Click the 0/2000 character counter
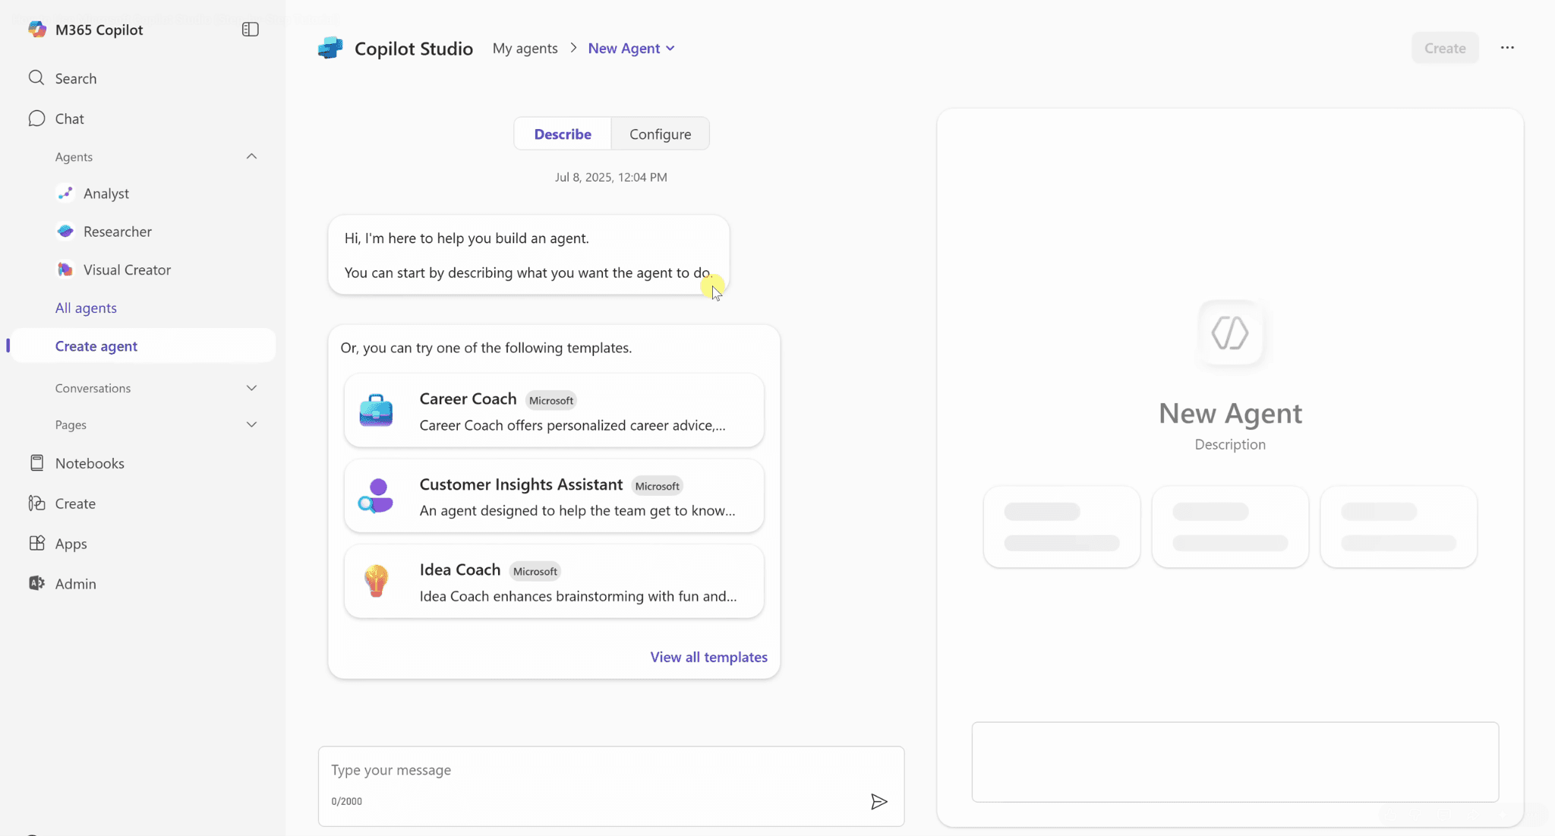Viewport: 1555px width, 836px height. (x=346, y=801)
